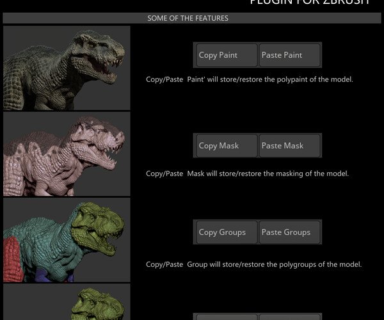The image size is (384, 320).
Task: Click the masking description text
Action: [247, 173]
